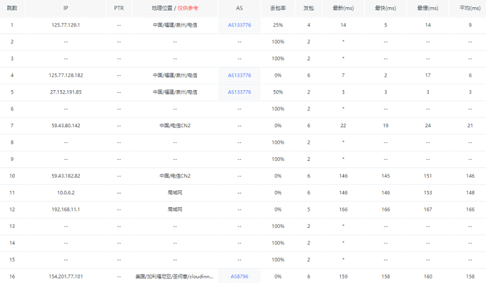Viewport: 486px width, 283px height.
Task: Open the AS8796 link in hop 16
Action: [239, 277]
